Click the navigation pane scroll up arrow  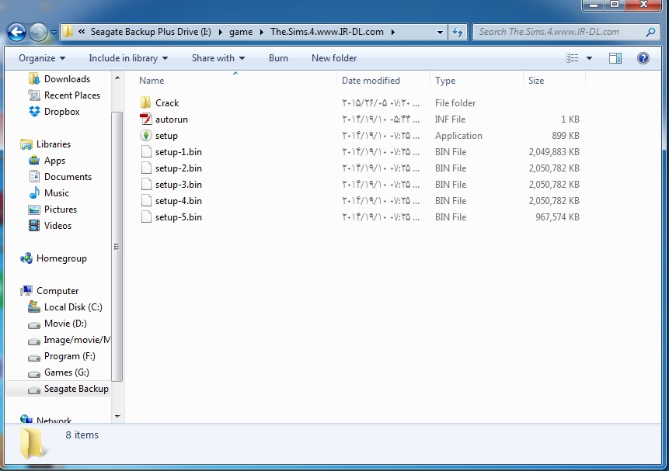coord(117,78)
